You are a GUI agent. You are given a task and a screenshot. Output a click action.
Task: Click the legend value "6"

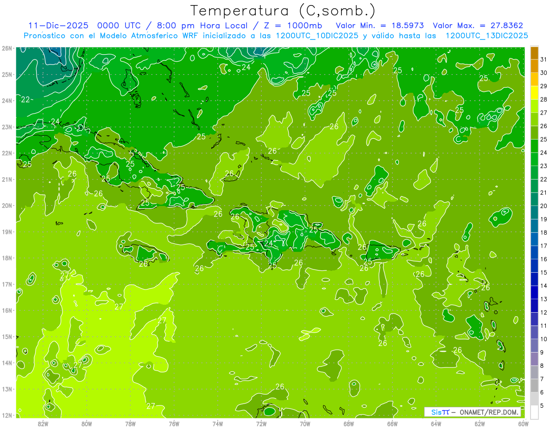coord(542,392)
